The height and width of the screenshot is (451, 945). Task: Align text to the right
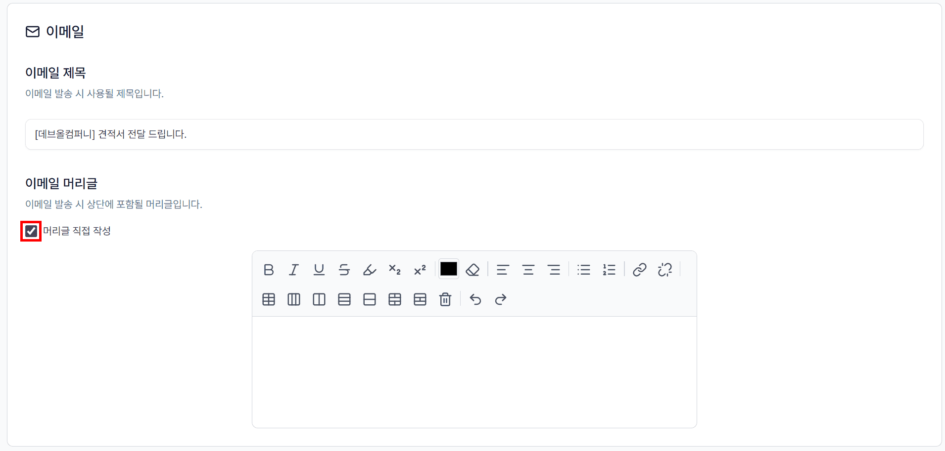[554, 270]
